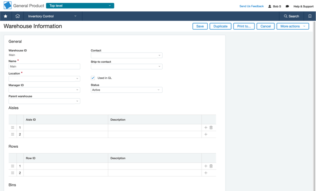The height and width of the screenshot is (191, 316).
Task: Click the Aisle ID cell in Aisles row 2
Action: (66, 134)
